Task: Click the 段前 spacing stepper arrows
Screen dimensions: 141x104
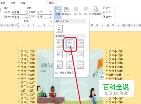Action: 50,12
